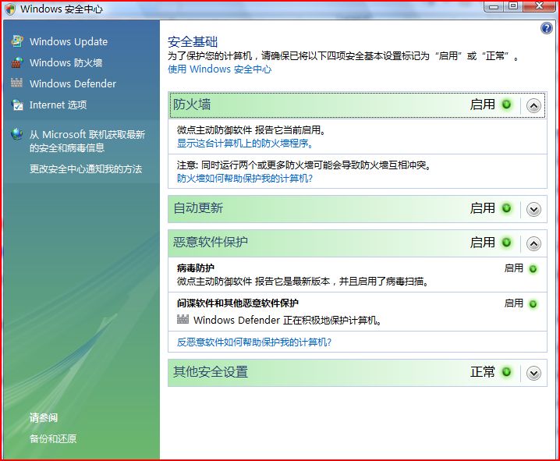Click the 间谍软件和其他恶意软件保护 label
Screen dimensions: 560x461
pyautogui.click(x=238, y=303)
